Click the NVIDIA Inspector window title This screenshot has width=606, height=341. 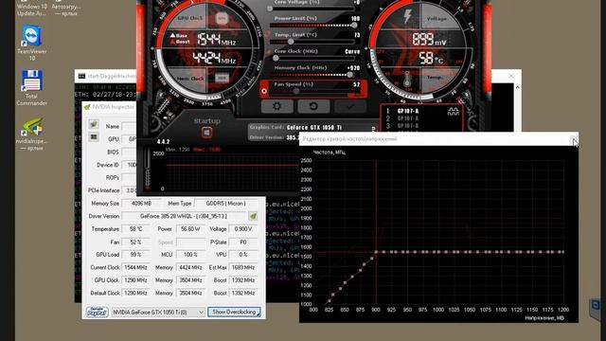[113, 107]
